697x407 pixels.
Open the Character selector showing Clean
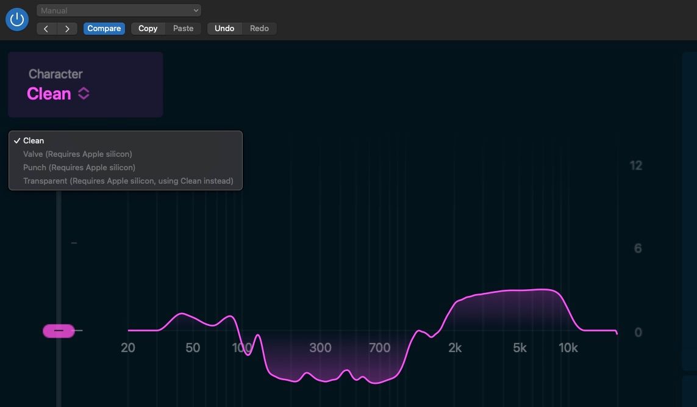(58, 93)
